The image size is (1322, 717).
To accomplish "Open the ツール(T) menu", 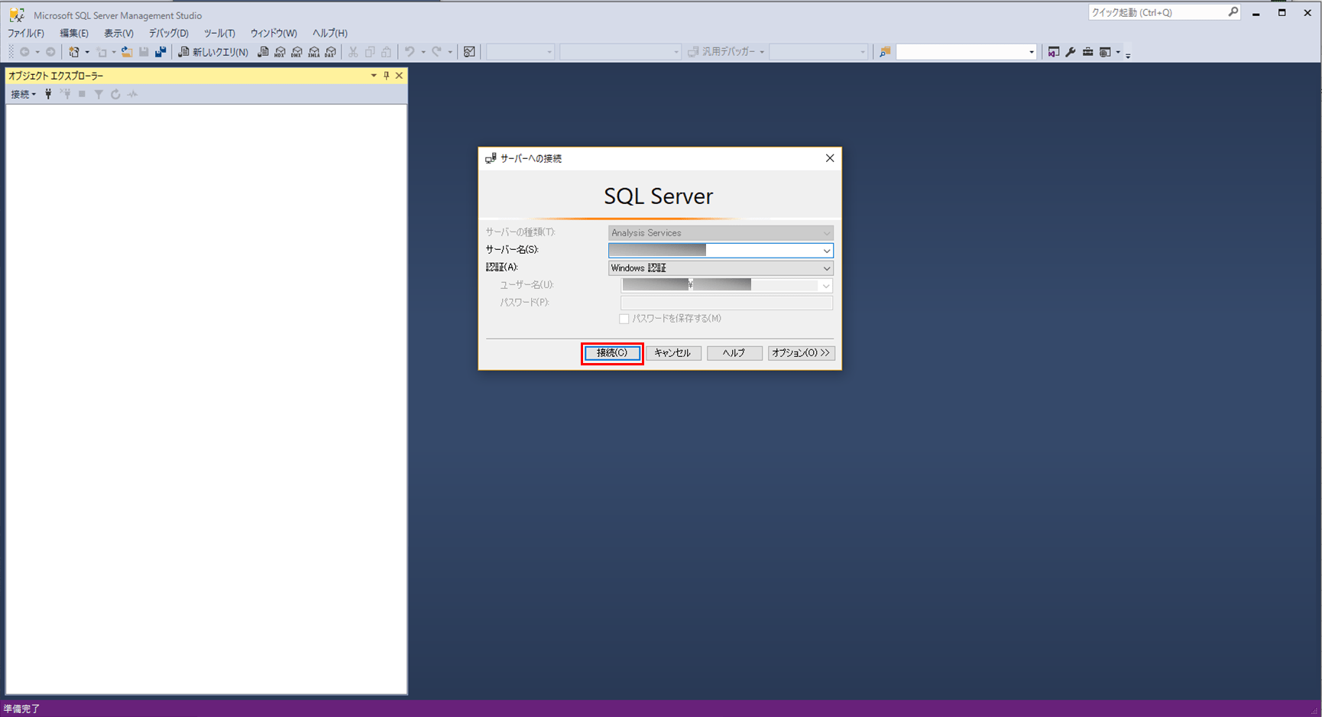I will pyautogui.click(x=219, y=33).
